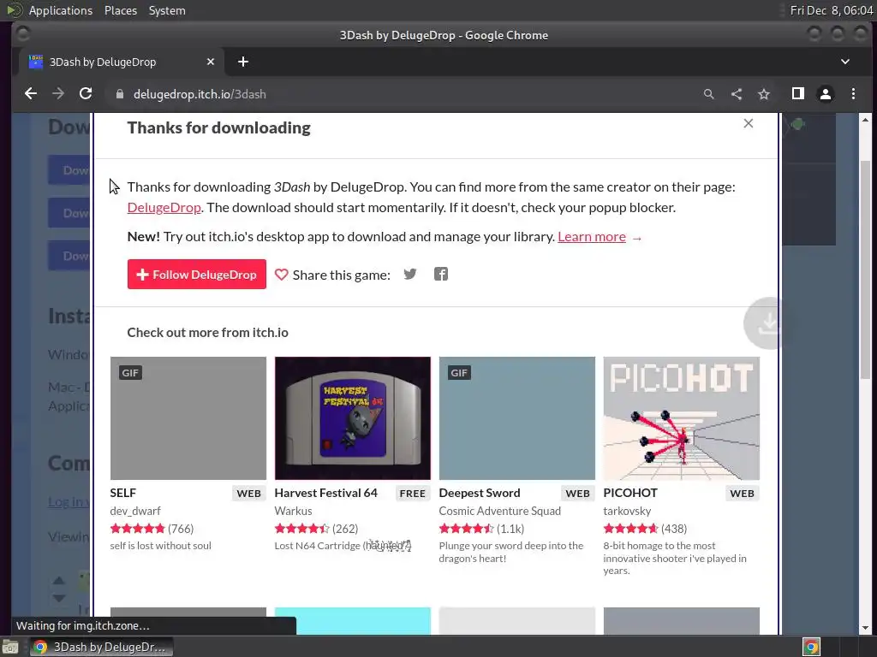Follow the Learn more link
Viewport: 877px width, 657px height.
point(592,236)
